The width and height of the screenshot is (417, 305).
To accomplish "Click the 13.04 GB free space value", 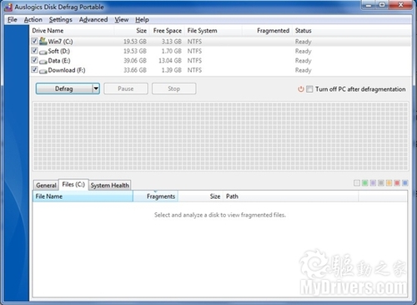I will coord(170,60).
